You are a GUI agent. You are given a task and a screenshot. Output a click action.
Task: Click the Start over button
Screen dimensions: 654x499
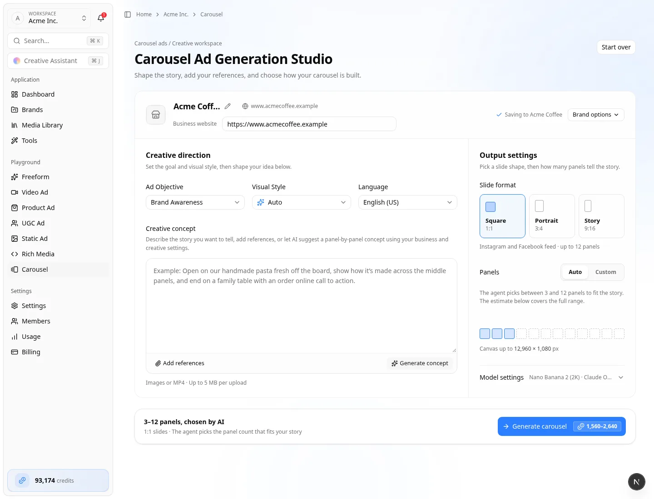tap(616, 47)
